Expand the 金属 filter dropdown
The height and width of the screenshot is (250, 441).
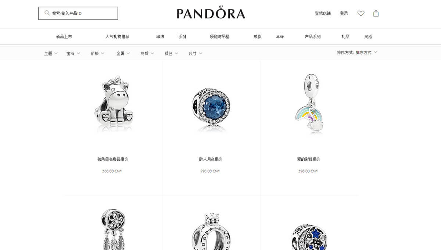[123, 53]
